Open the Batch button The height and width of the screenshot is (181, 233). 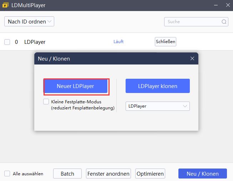(x=67, y=174)
